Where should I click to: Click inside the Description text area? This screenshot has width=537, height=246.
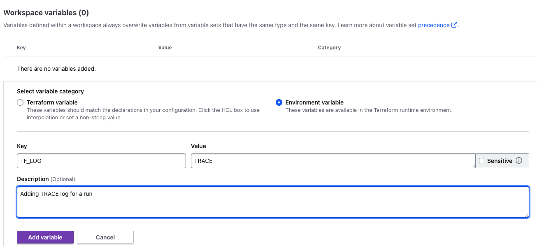tap(273, 202)
